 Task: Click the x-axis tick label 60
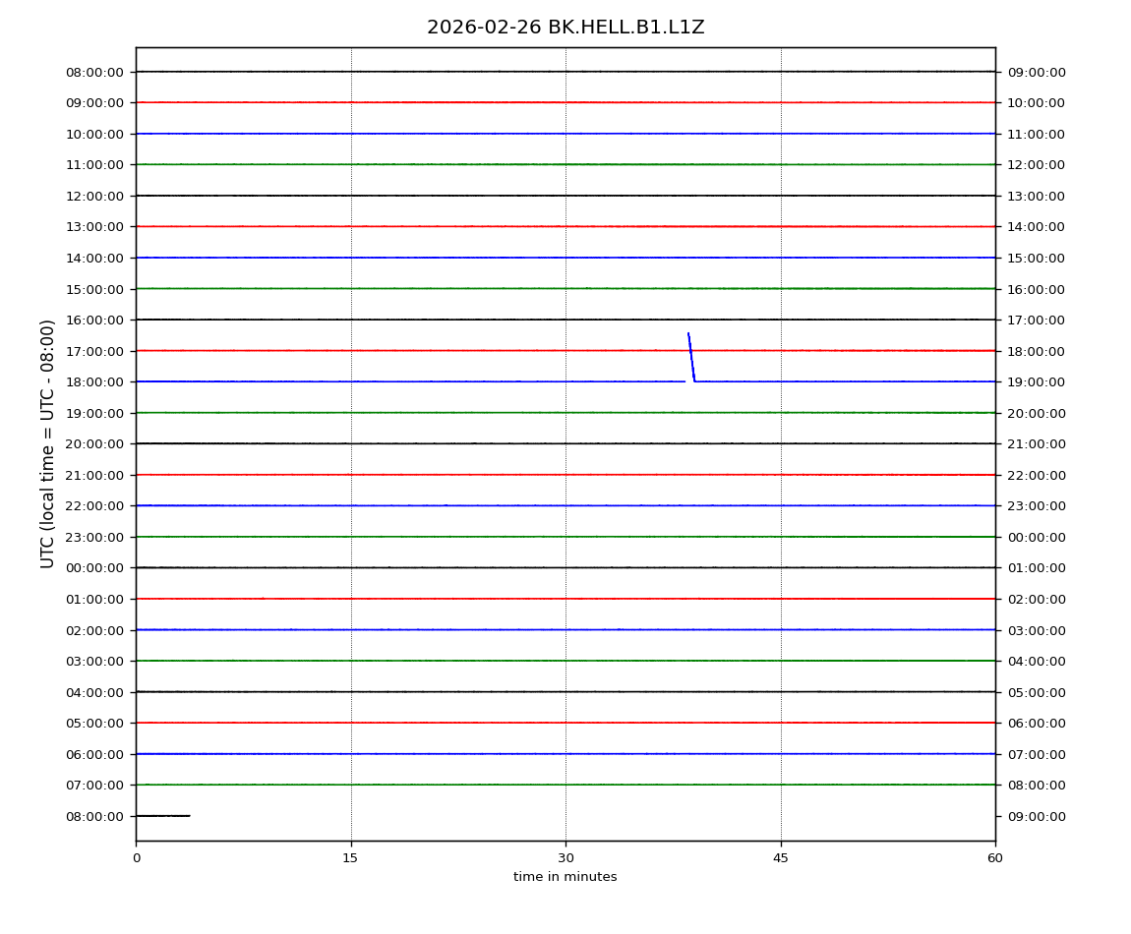[x=995, y=858]
